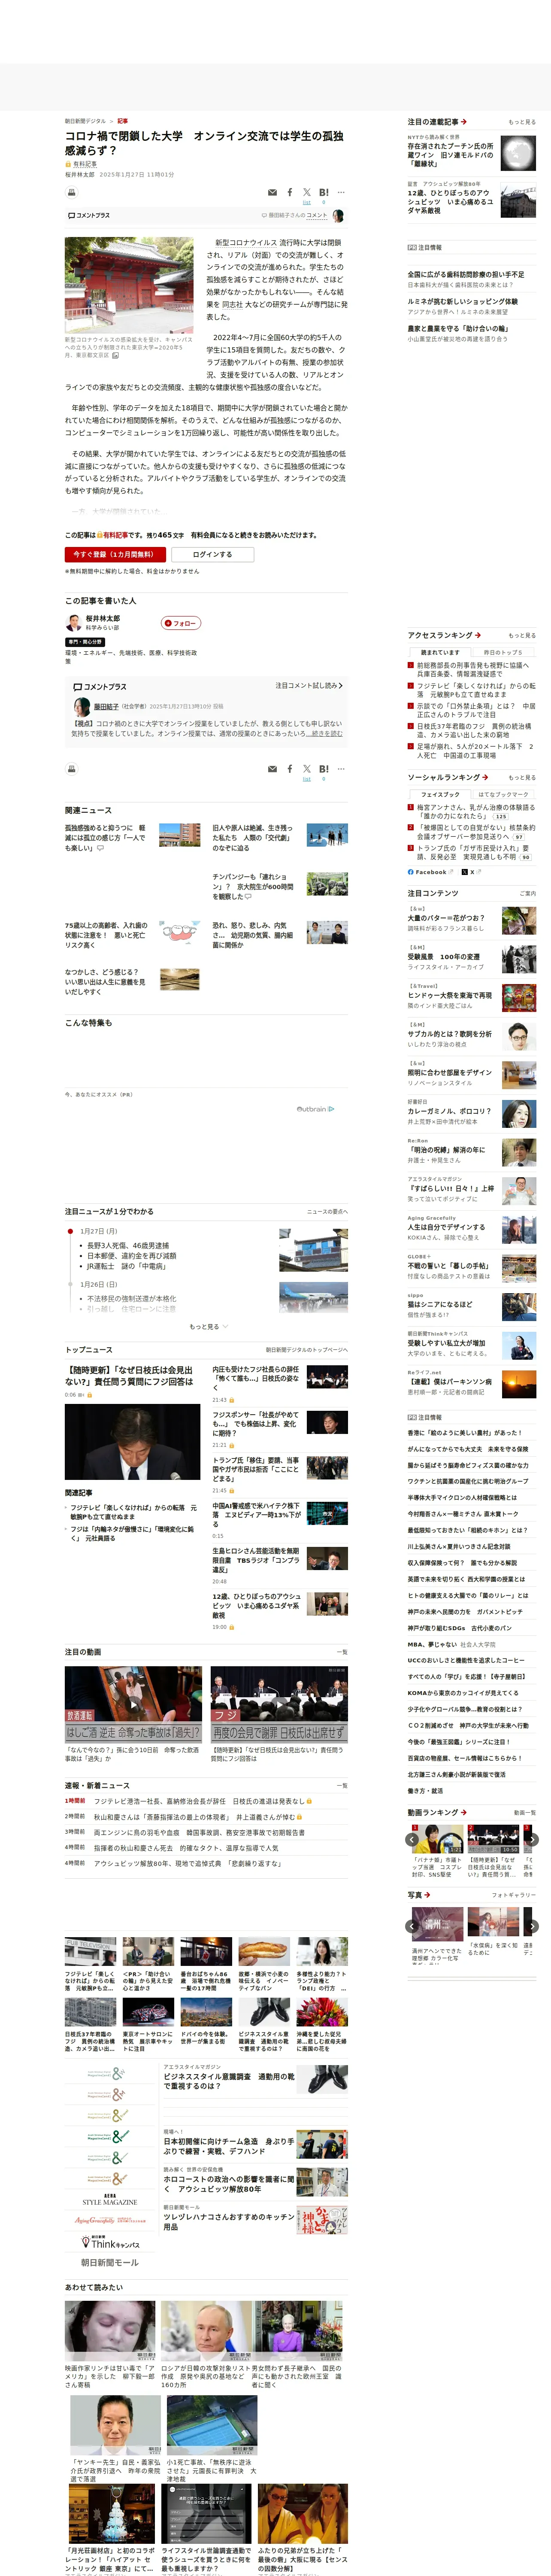
Task: Click Outbrain logo under recommendations
Action: click(x=315, y=1108)
